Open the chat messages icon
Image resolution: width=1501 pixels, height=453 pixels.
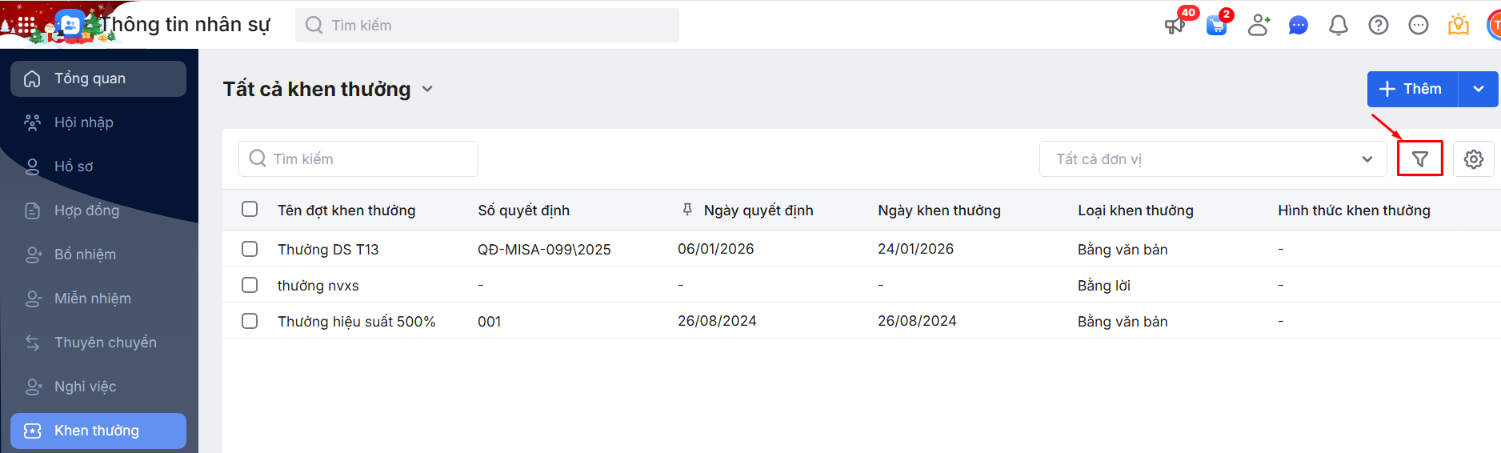pos(1298,26)
